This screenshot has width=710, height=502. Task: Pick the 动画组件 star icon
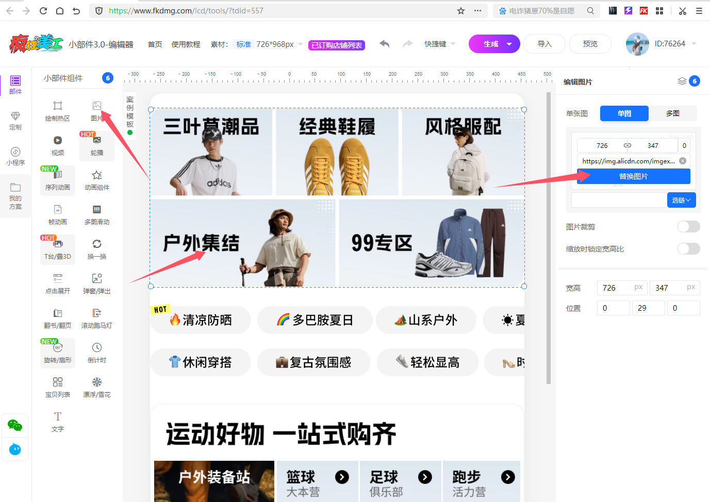pos(97,175)
